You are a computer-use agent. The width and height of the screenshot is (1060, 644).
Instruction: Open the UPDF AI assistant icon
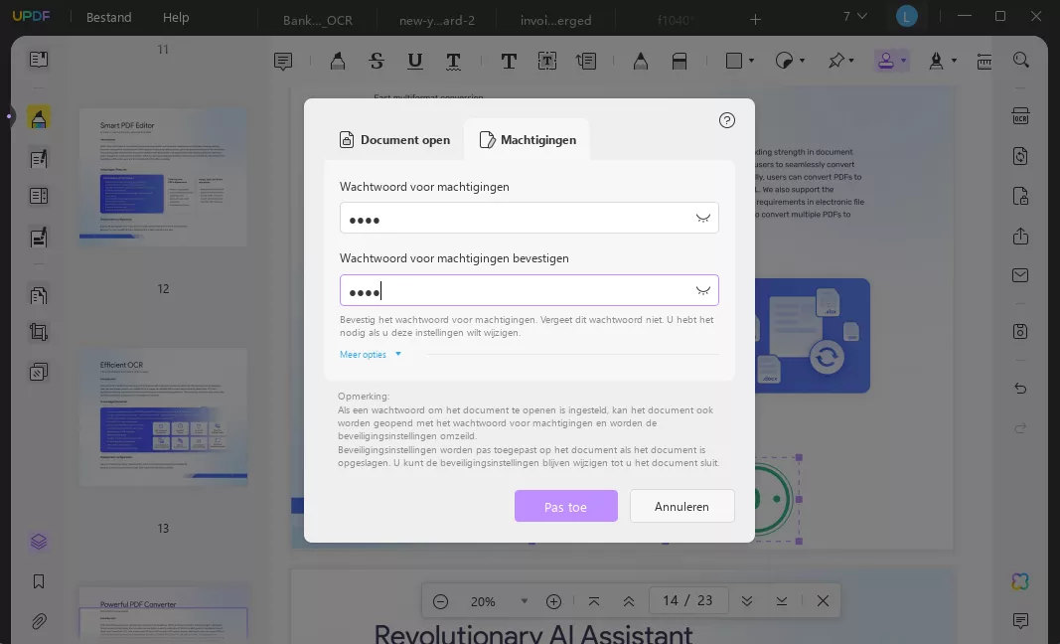pos(1020,581)
